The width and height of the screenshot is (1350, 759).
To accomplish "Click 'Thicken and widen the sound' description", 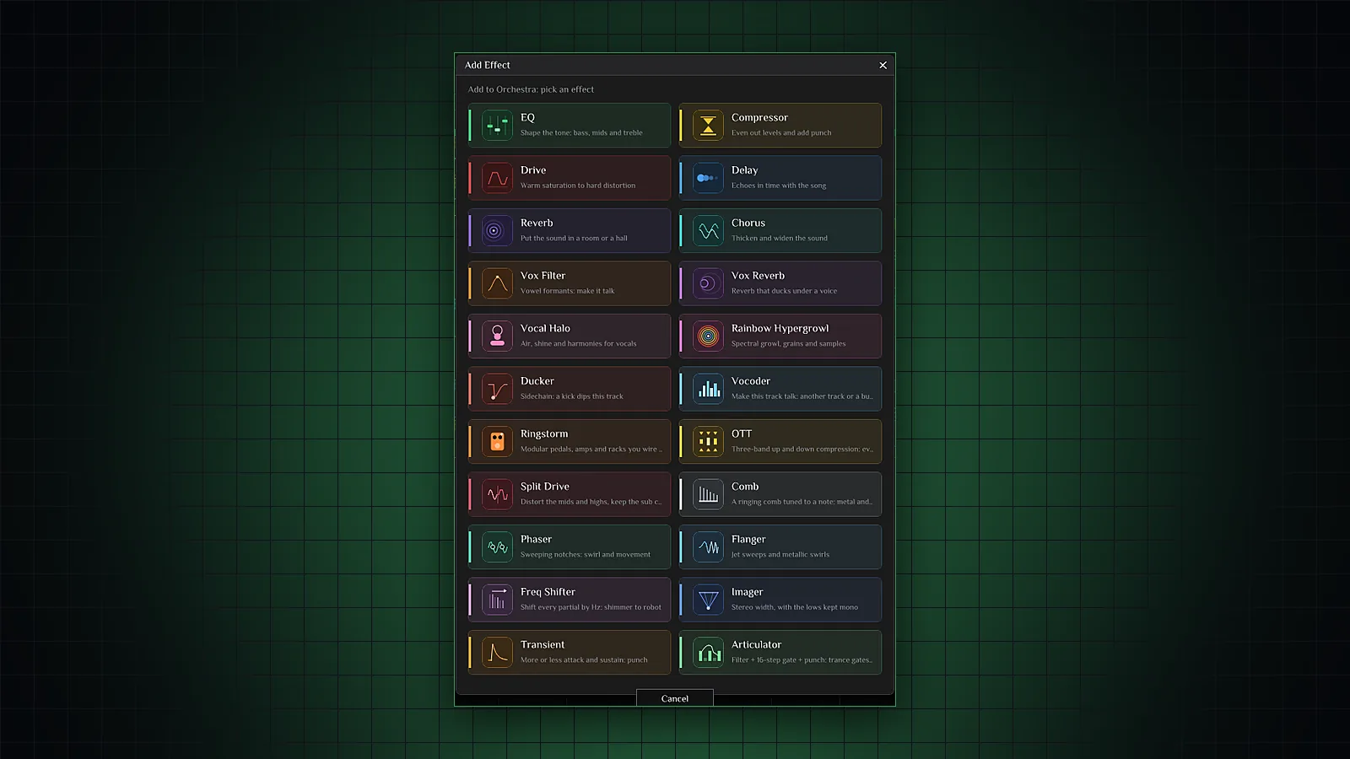I will (x=780, y=238).
